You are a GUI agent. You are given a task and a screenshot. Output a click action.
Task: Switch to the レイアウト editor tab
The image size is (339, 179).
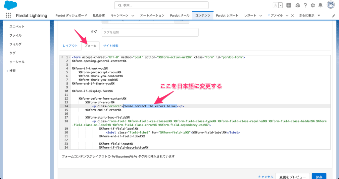[70, 46]
